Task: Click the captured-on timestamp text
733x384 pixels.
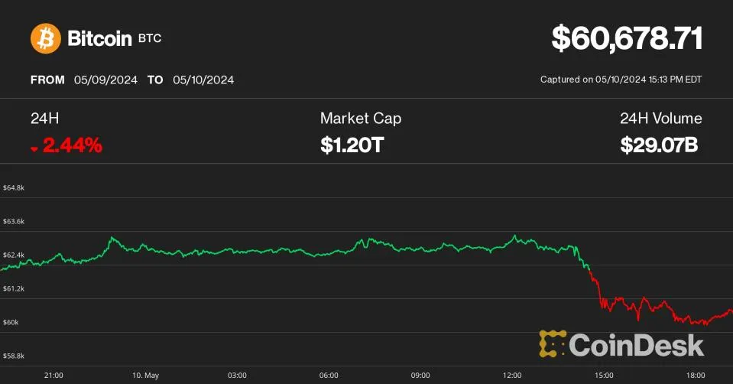Action: (621, 80)
